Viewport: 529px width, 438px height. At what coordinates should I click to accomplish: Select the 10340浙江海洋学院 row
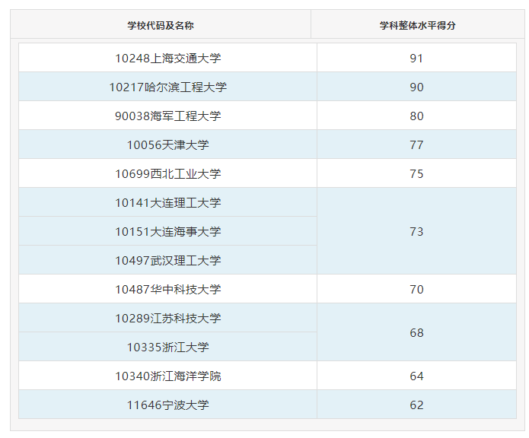[267, 376]
